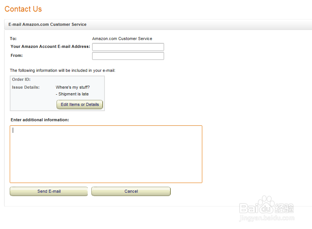Submit with the Send E-mail button
Screen dimensions: 312x229
(x=49, y=191)
